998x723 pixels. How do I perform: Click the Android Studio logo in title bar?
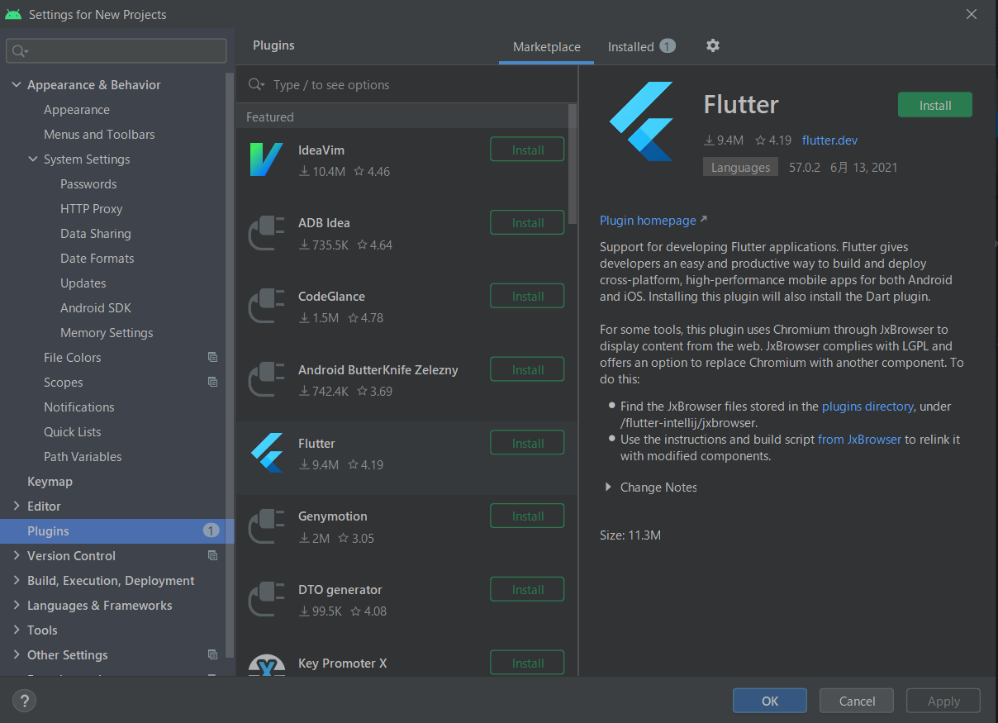coord(12,14)
